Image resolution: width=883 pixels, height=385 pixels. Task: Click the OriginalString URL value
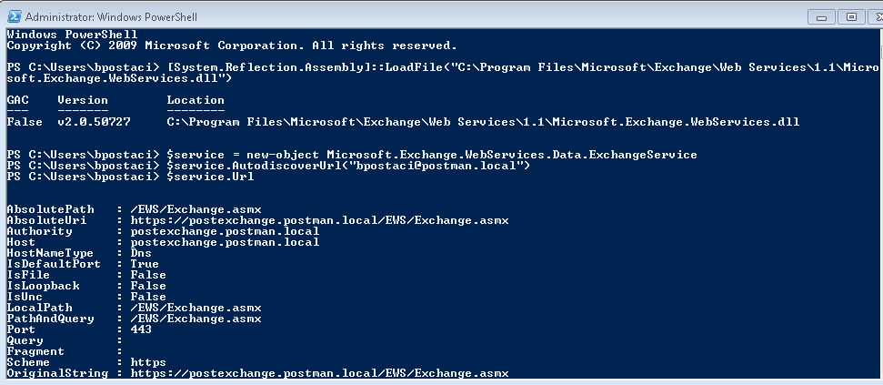tap(319, 373)
